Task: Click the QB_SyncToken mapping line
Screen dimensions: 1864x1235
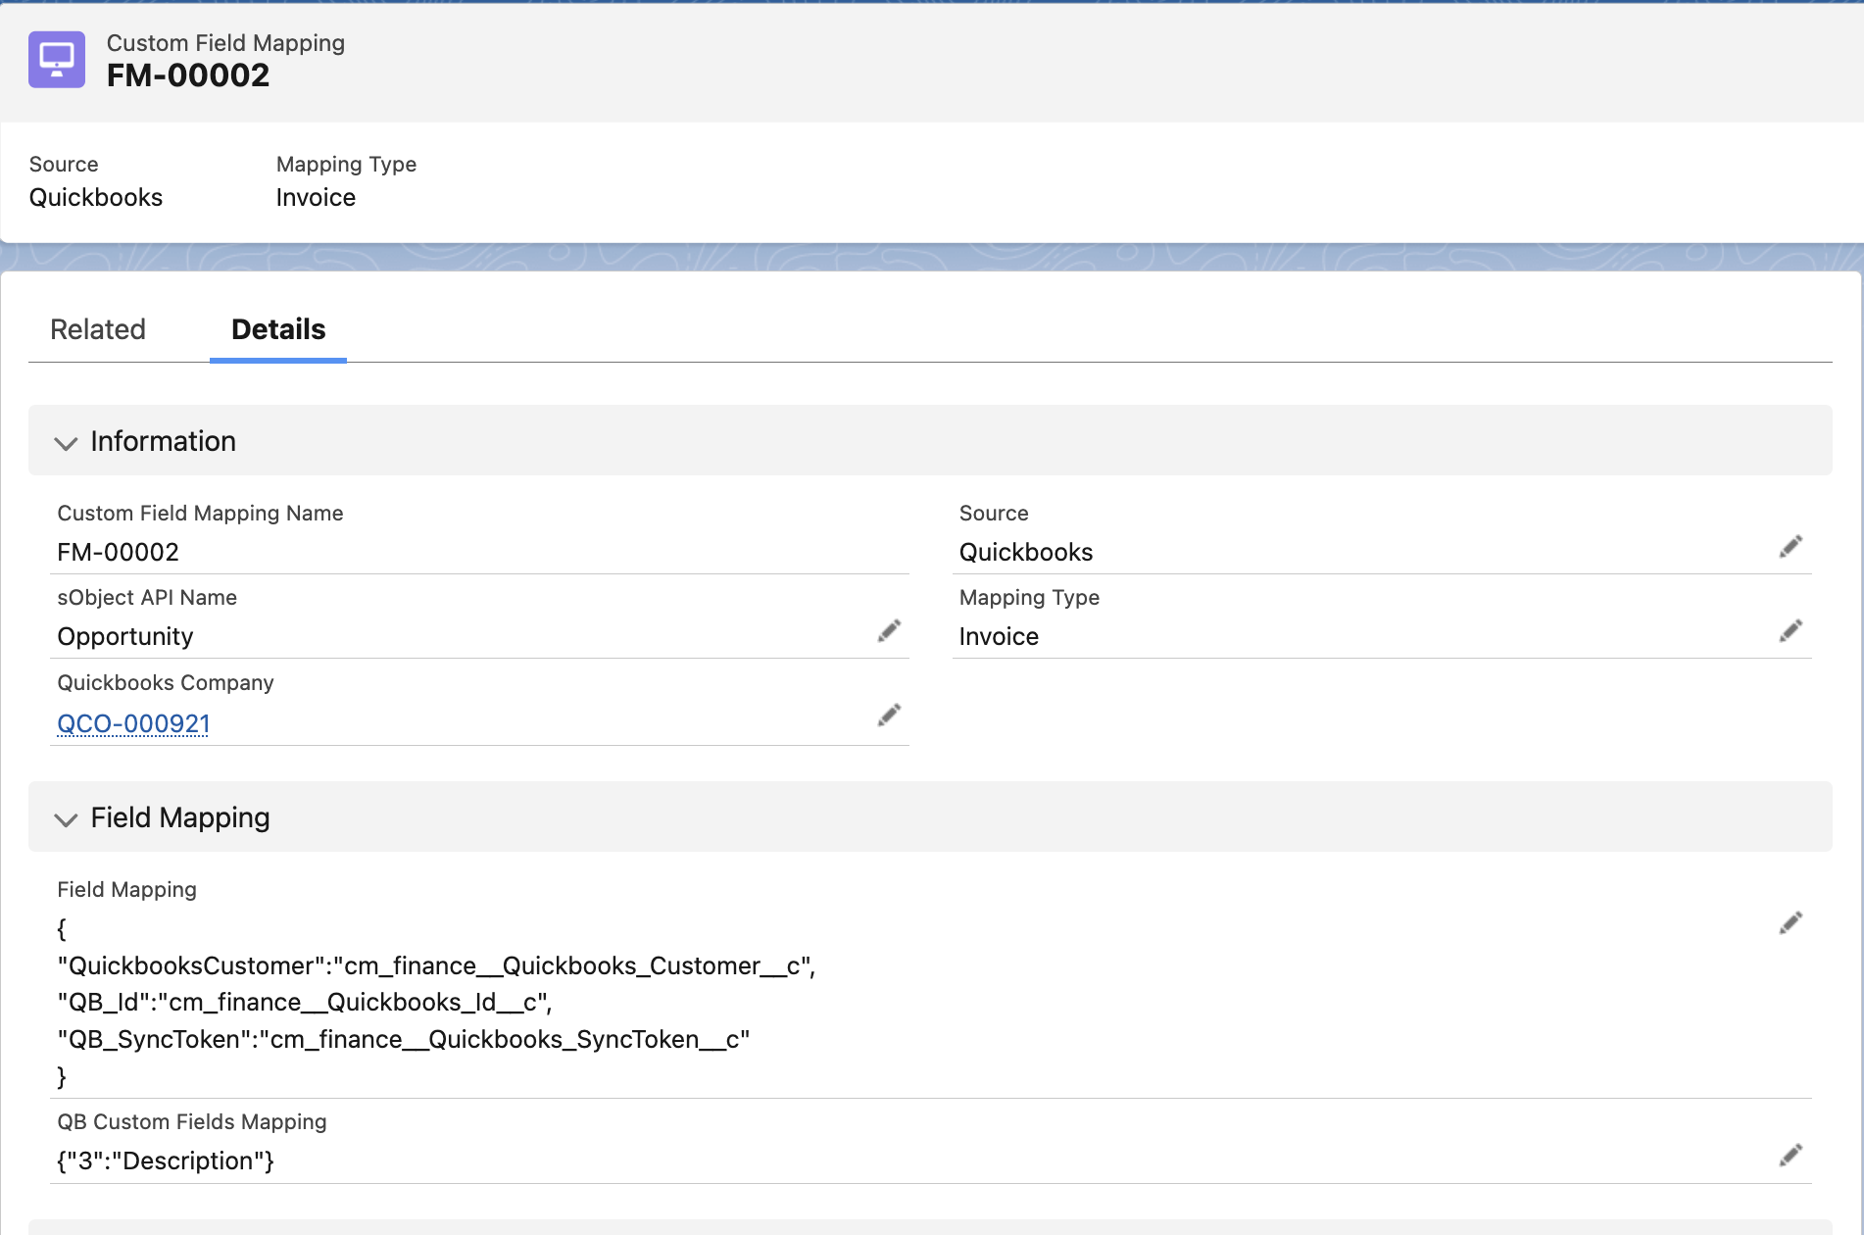Action: coord(404,1040)
